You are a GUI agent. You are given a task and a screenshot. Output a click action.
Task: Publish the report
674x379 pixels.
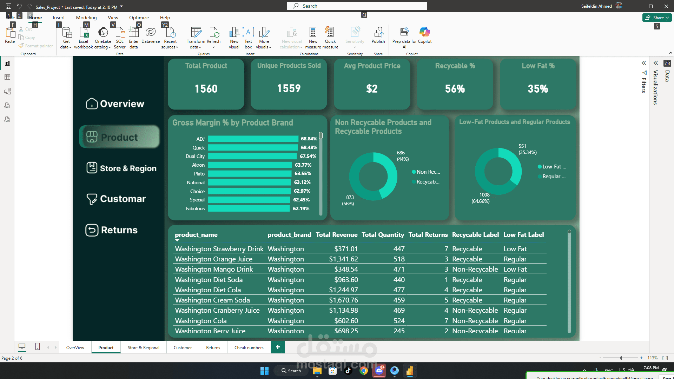coord(378,35)
